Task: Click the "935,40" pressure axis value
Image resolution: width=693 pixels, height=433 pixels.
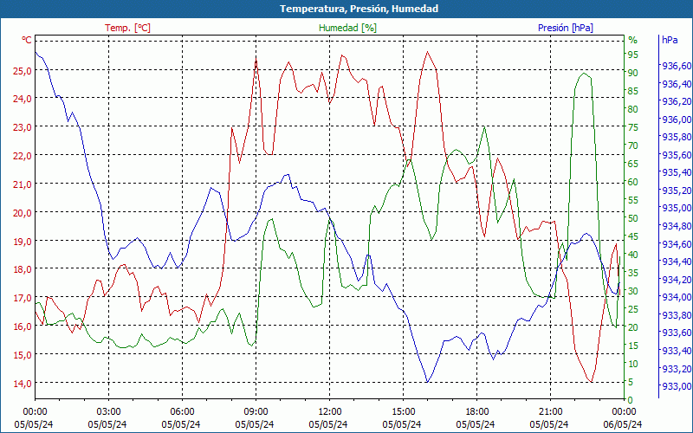Action: coord(677,172)
